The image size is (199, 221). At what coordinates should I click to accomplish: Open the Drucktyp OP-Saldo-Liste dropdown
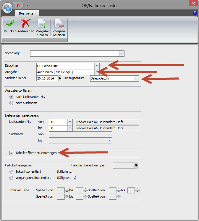coord(97,66)
